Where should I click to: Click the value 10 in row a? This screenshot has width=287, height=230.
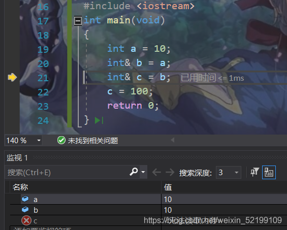coord(168,199)
